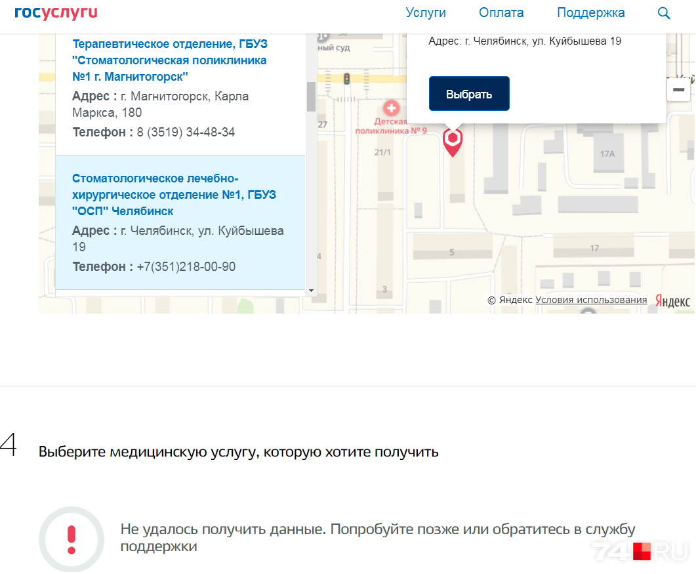Click the error exclamation icon
696x574 pixels.
tap(72, 539)
